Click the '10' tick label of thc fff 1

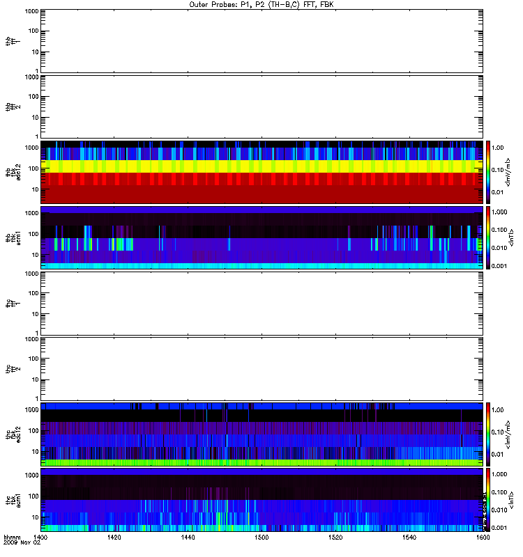pos(36,314)
